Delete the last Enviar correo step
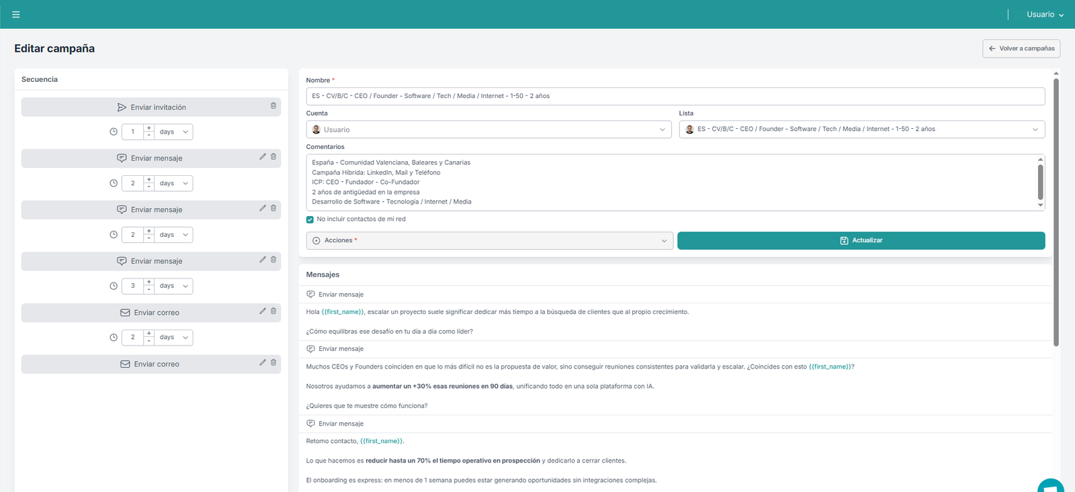1075x492 pixels. [273, 362]
